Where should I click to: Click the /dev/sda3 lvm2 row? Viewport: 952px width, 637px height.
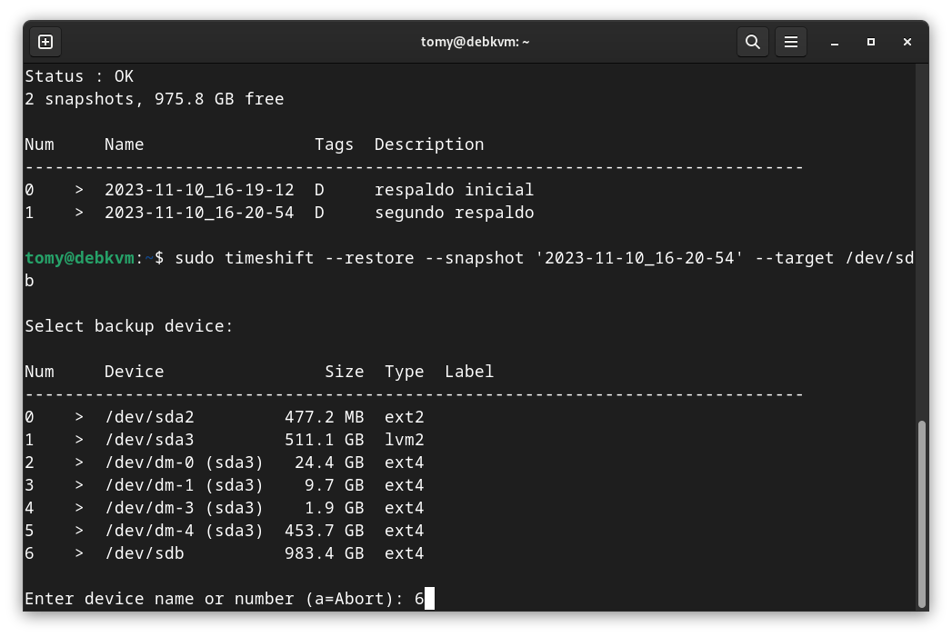149,440
